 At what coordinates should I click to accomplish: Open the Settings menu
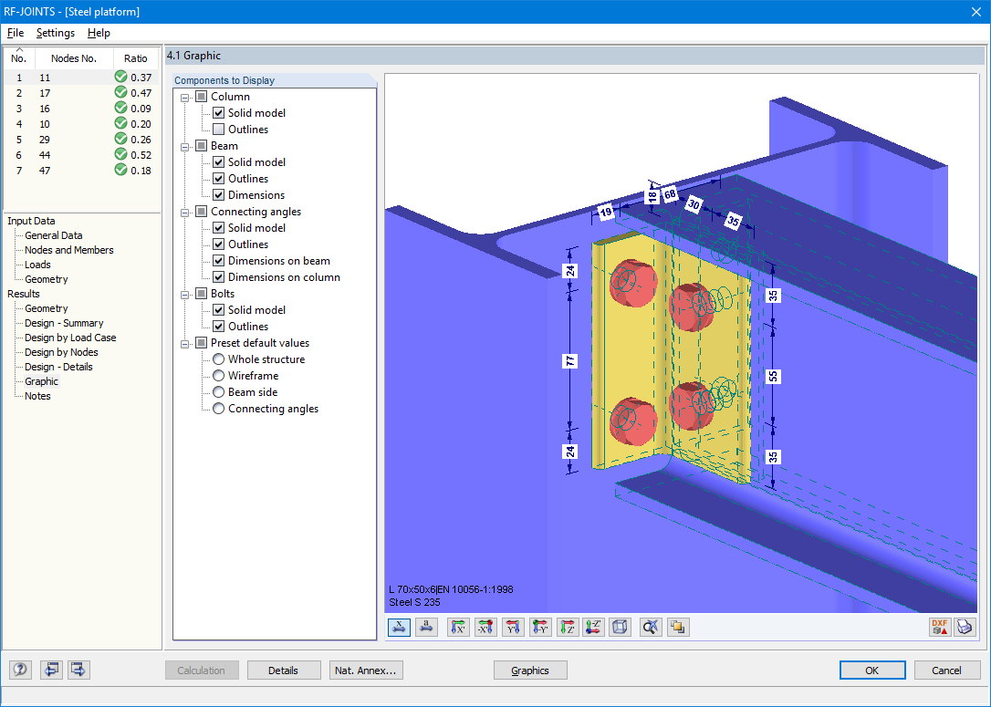point(56,33)
